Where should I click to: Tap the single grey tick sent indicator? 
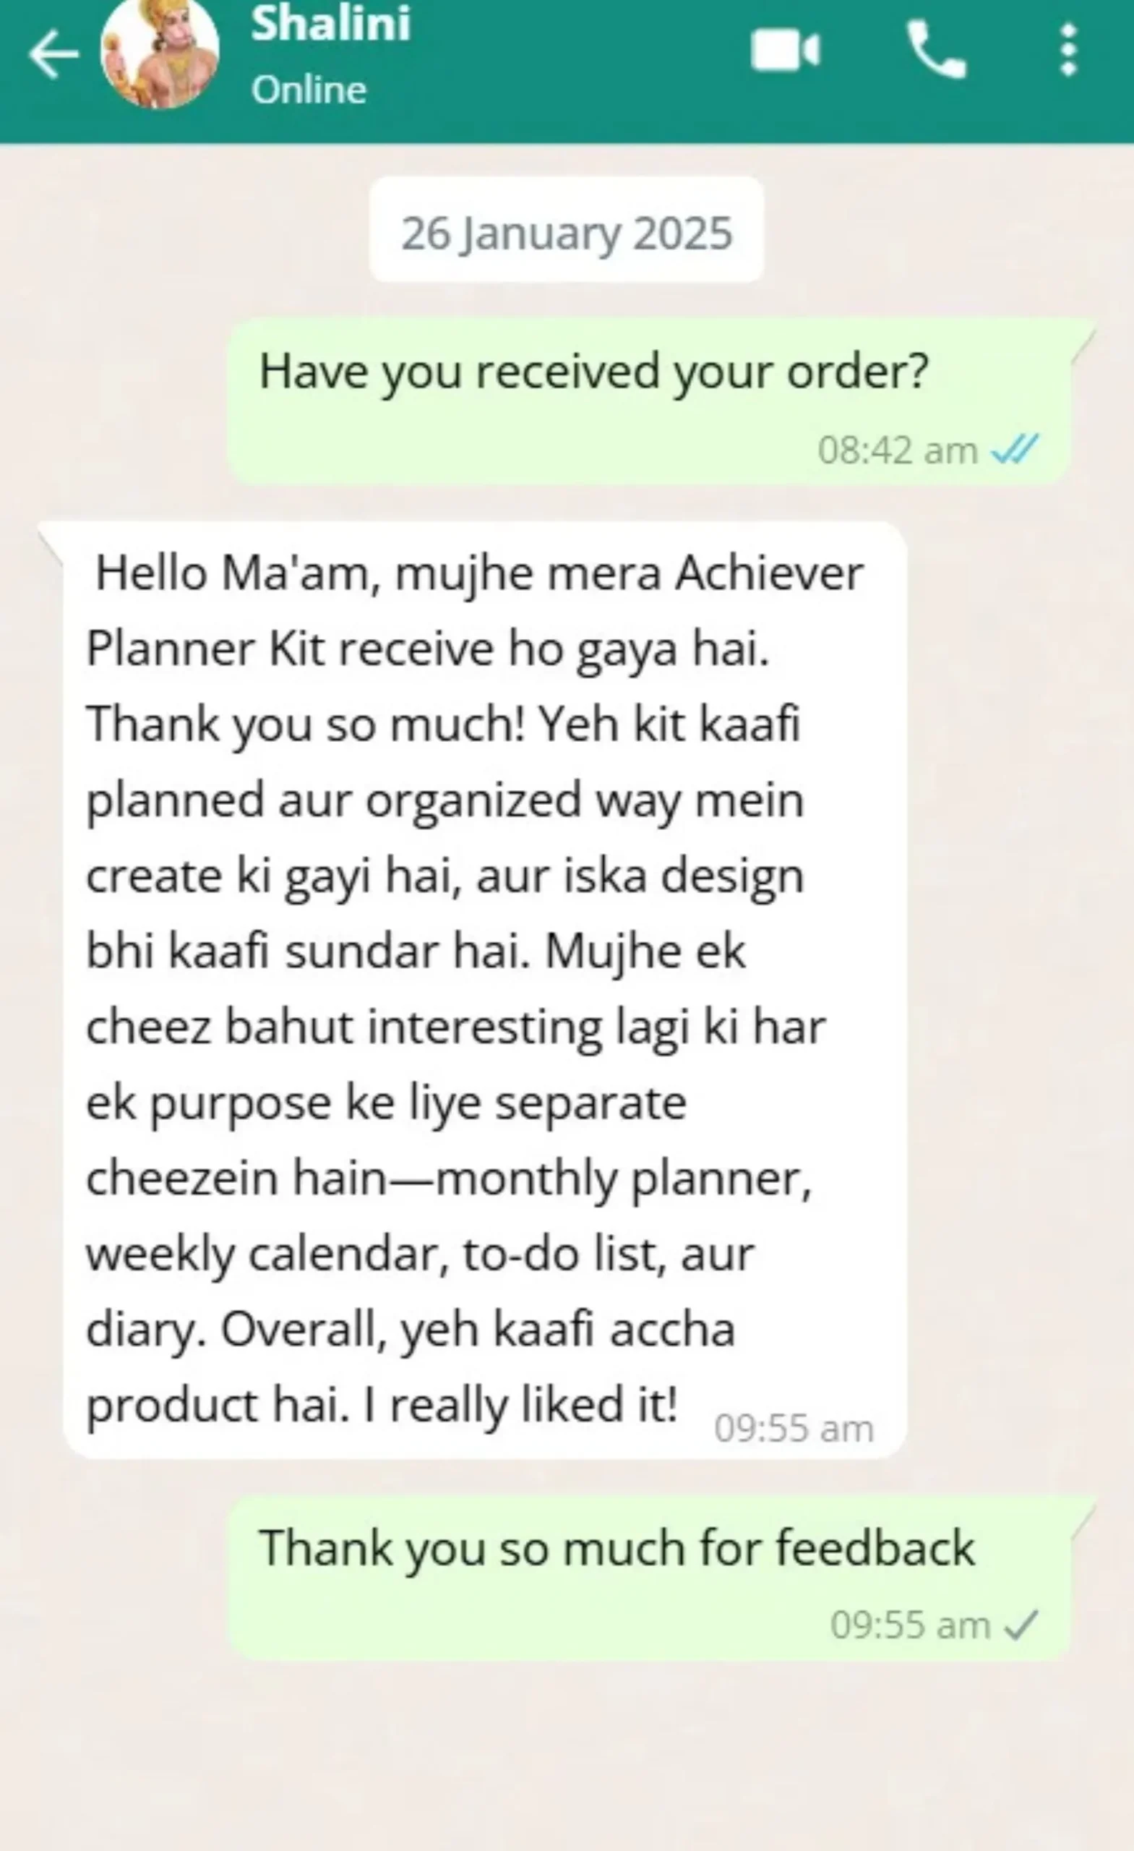pos(1021,1625)
